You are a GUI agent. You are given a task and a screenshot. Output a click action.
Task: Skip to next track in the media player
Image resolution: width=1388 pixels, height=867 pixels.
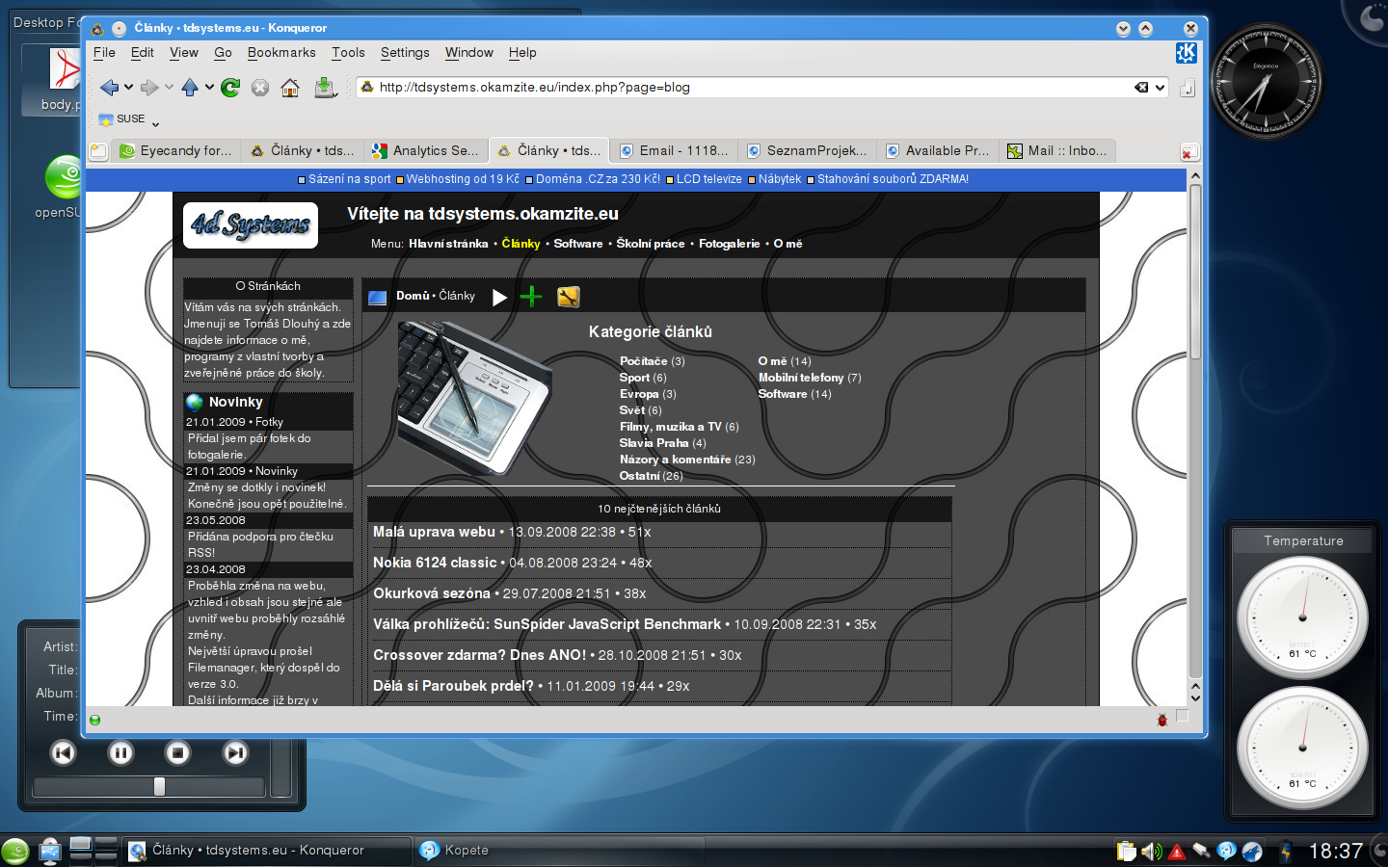(x=235, y=752)
